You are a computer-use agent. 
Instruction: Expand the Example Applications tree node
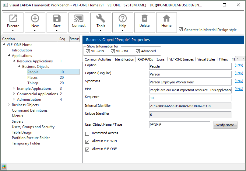point(14,89)
